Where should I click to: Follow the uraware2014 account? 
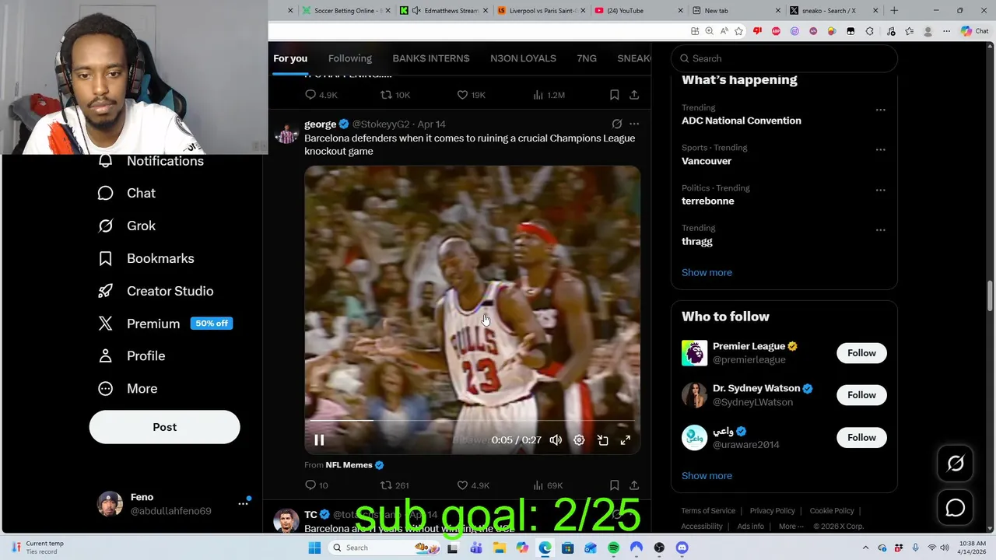click(861, 438)
